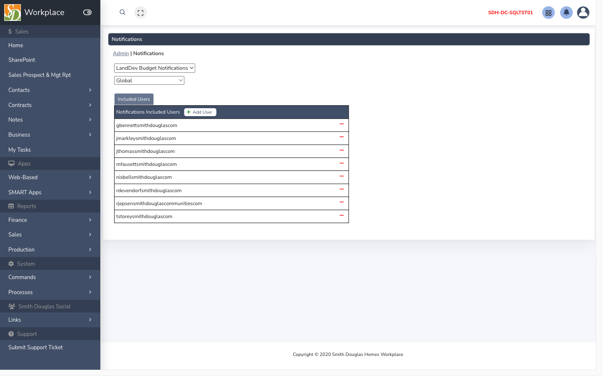
Task: Toggle the sidebar collapse switch
Action: coord(87,13)
